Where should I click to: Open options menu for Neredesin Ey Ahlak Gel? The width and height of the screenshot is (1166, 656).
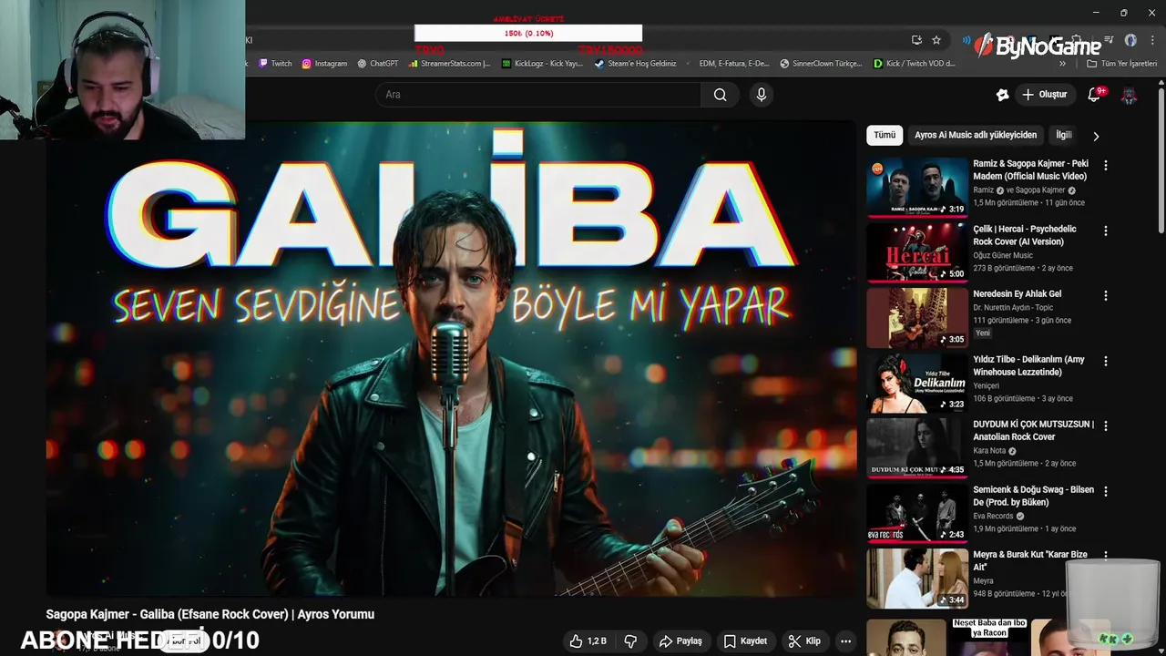pyautogui.click(x=1106, y=296)
